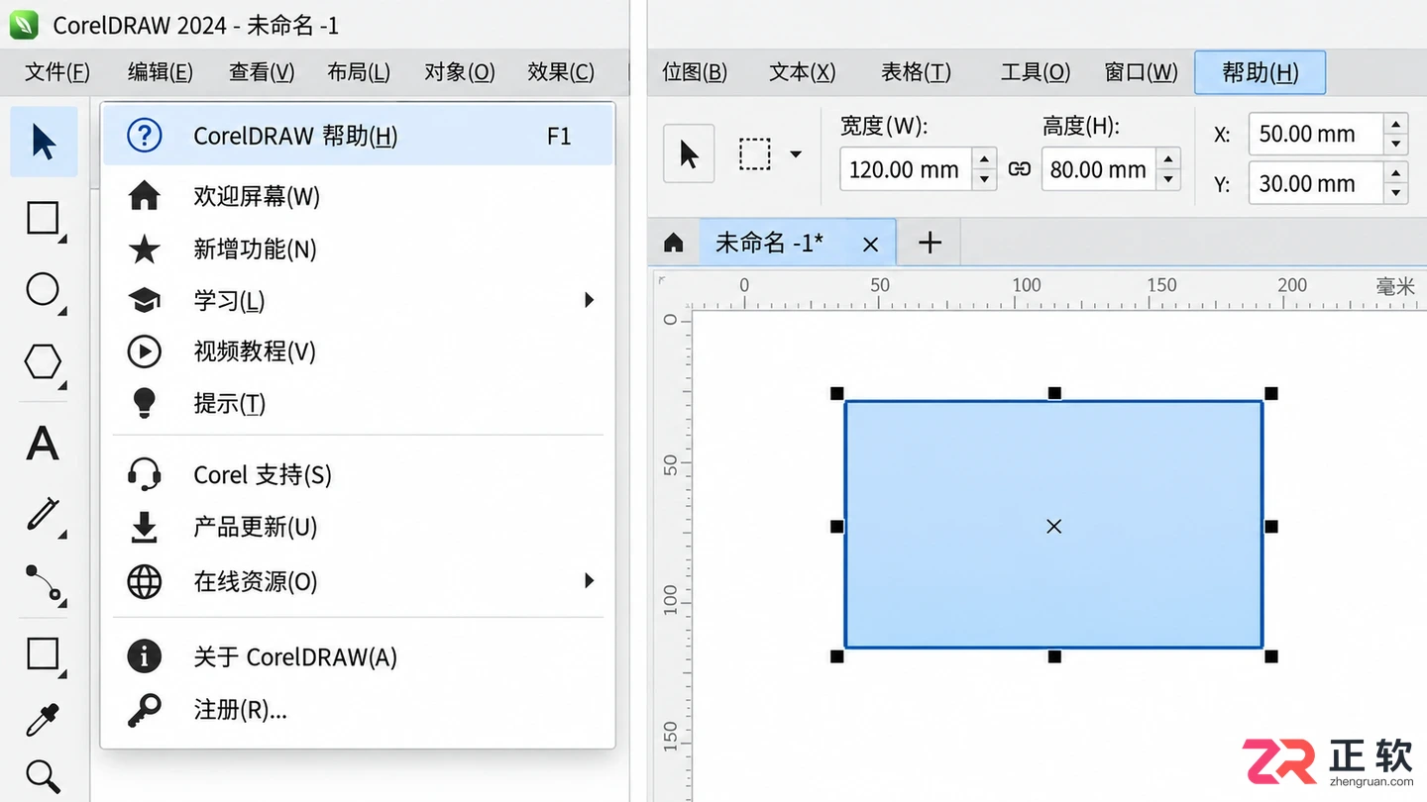The height and width of the screenshot is (802, 1427).
Task: Select the Ellipse tool
Action: pos(43,290)
